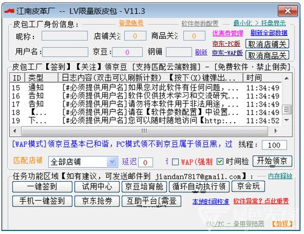Select log row 15 通知
The width and height of the screenshot is (304, 234).
click(x=145, y=88)
